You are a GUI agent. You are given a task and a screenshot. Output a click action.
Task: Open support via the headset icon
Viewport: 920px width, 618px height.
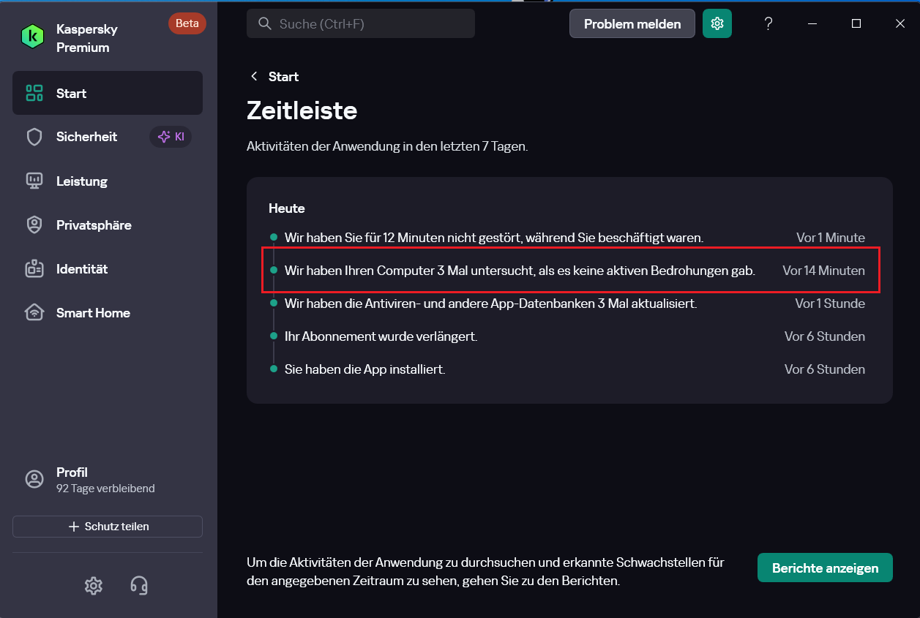click(139, 585)
